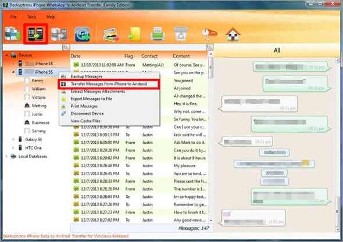Expand the iPhone 4S tree node
Image resolution: width=343 pixels, height=242 pixels.
point(13,64)
